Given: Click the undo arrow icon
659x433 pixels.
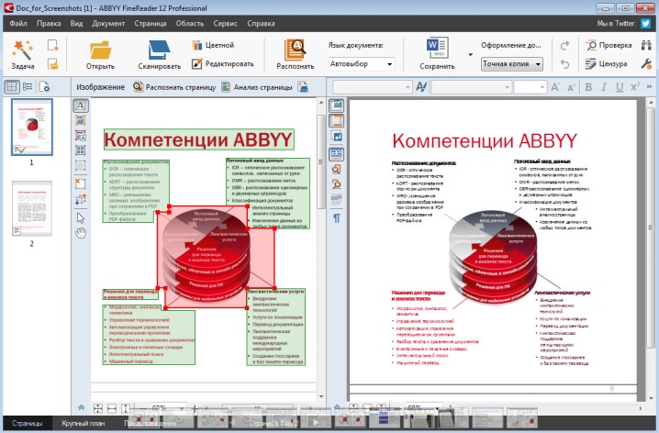Looking at the screenshot, I should click(564, 64).
